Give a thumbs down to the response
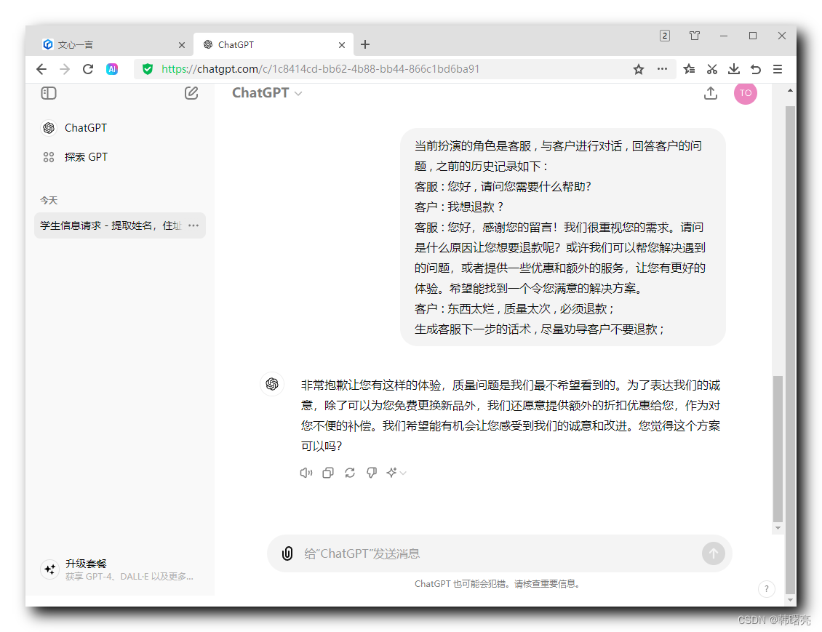Viewport: 822px width, 632px height. 372,472
